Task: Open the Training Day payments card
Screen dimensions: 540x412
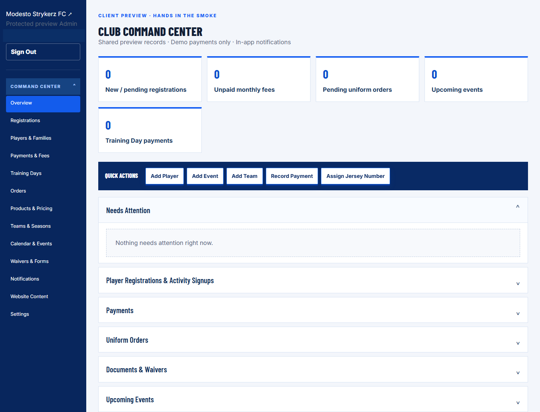Action: (x=150, y=130)
